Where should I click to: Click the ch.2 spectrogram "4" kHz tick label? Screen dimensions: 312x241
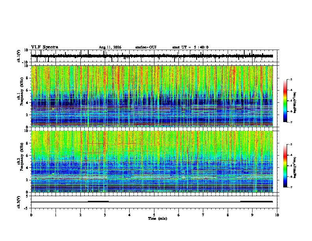pyautogui.click(x=27, y=168)
